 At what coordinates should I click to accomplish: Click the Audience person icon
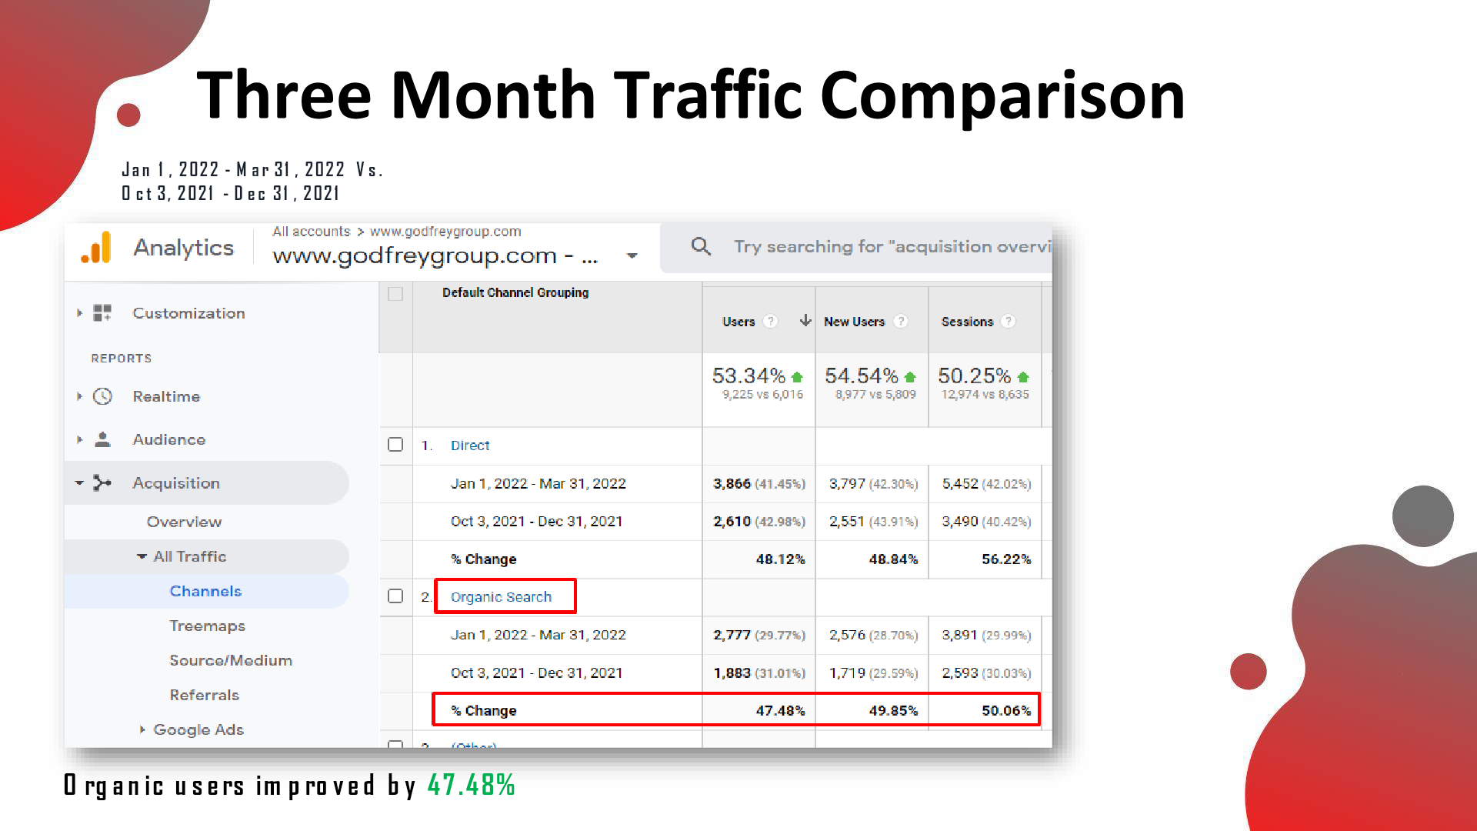(x=102, y=439)
